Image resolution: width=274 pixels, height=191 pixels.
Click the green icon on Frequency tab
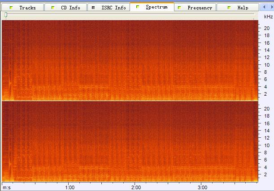179,8
